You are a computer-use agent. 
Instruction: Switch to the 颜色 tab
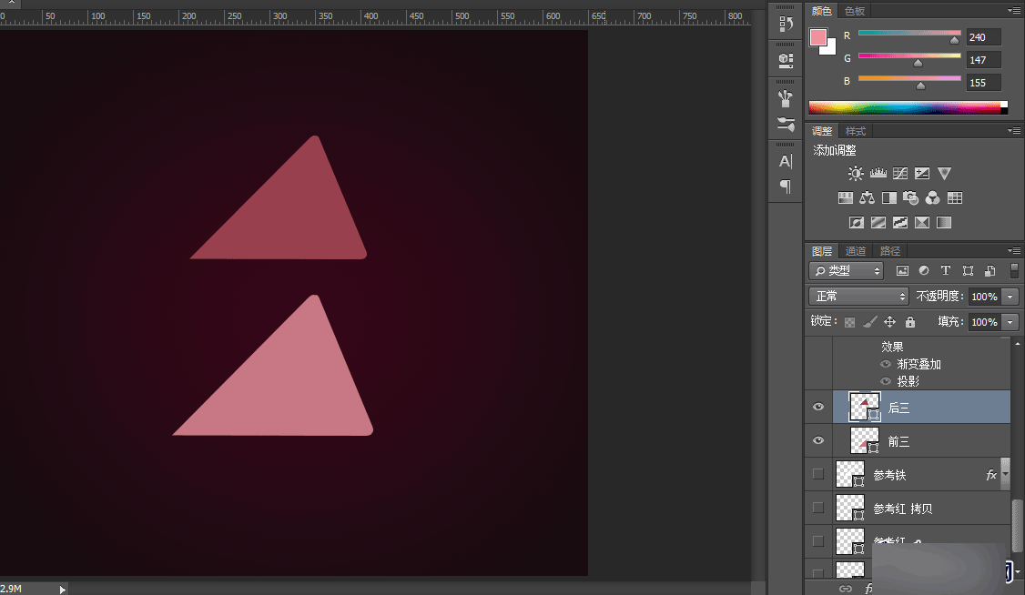pyautogui.click(x=822, y=10)
